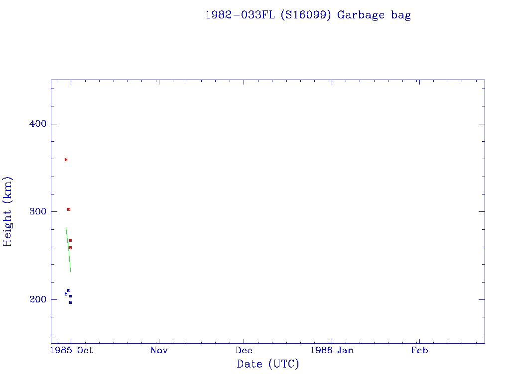Click the 'Date (UTC)' horizontal axis label

pos(268,364)
